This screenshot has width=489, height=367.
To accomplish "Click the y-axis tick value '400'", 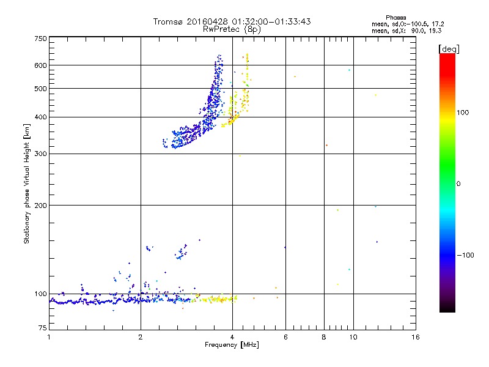I will (40, 117).
